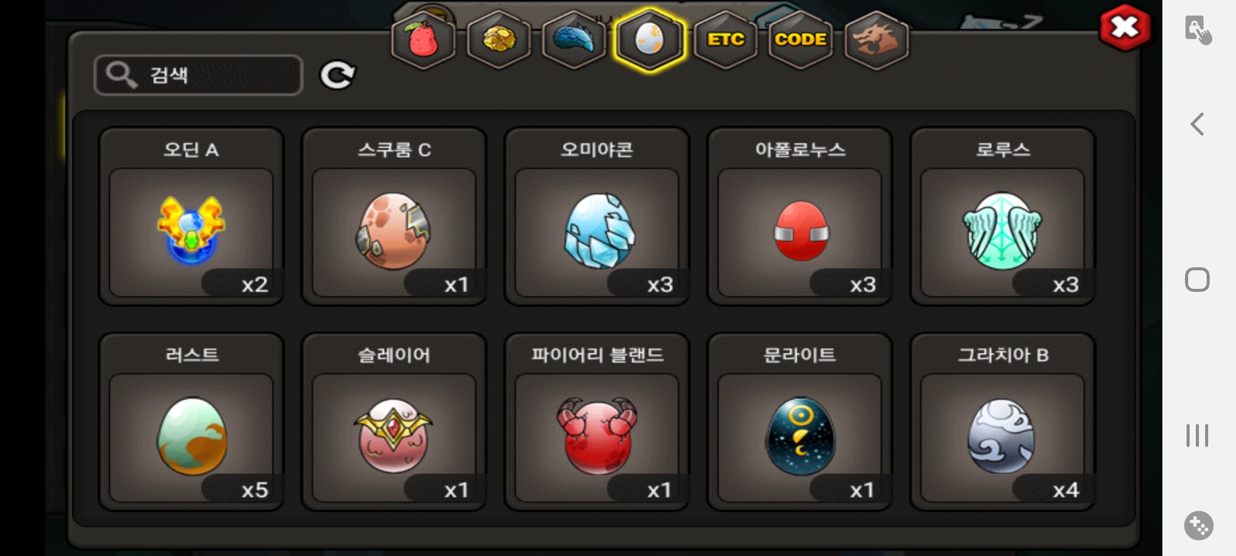This screenshot has width=1236, height=556.
Task: Select the 오딘 A egg item
Action: click(x=191, y=216)
